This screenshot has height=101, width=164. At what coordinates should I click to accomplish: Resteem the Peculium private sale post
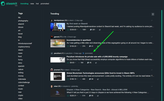coord(96,63)
